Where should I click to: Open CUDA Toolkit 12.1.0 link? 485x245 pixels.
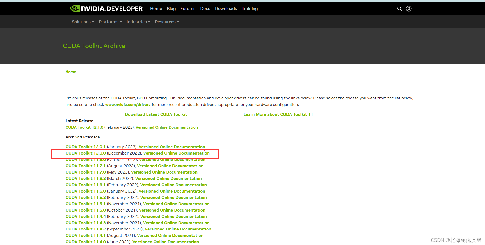(x=84, y=127)
